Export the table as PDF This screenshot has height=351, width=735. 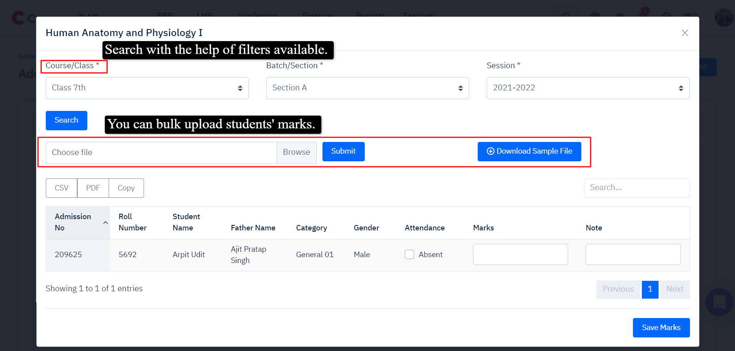pos(93,188)
